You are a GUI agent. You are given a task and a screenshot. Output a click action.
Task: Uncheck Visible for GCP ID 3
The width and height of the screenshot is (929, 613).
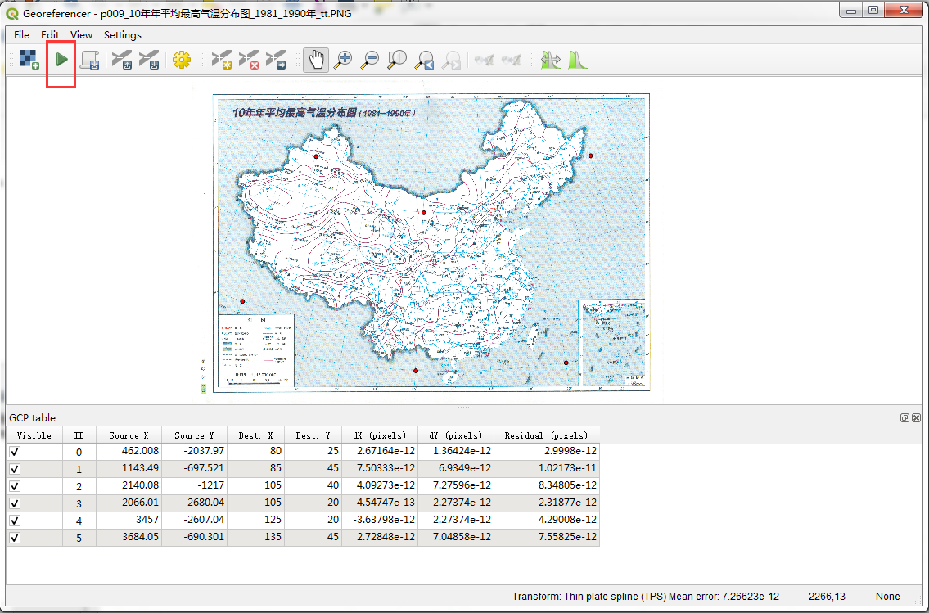tap(15, 503)
